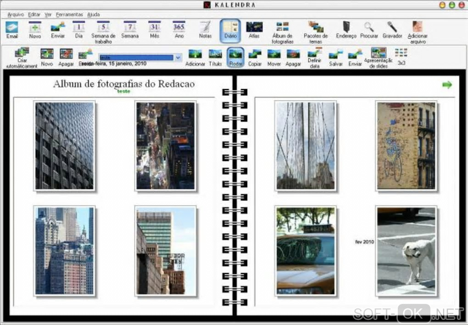The image size is (468, 325).
Task: Select the green glass tower photo
Action: [x=165, y=251]
